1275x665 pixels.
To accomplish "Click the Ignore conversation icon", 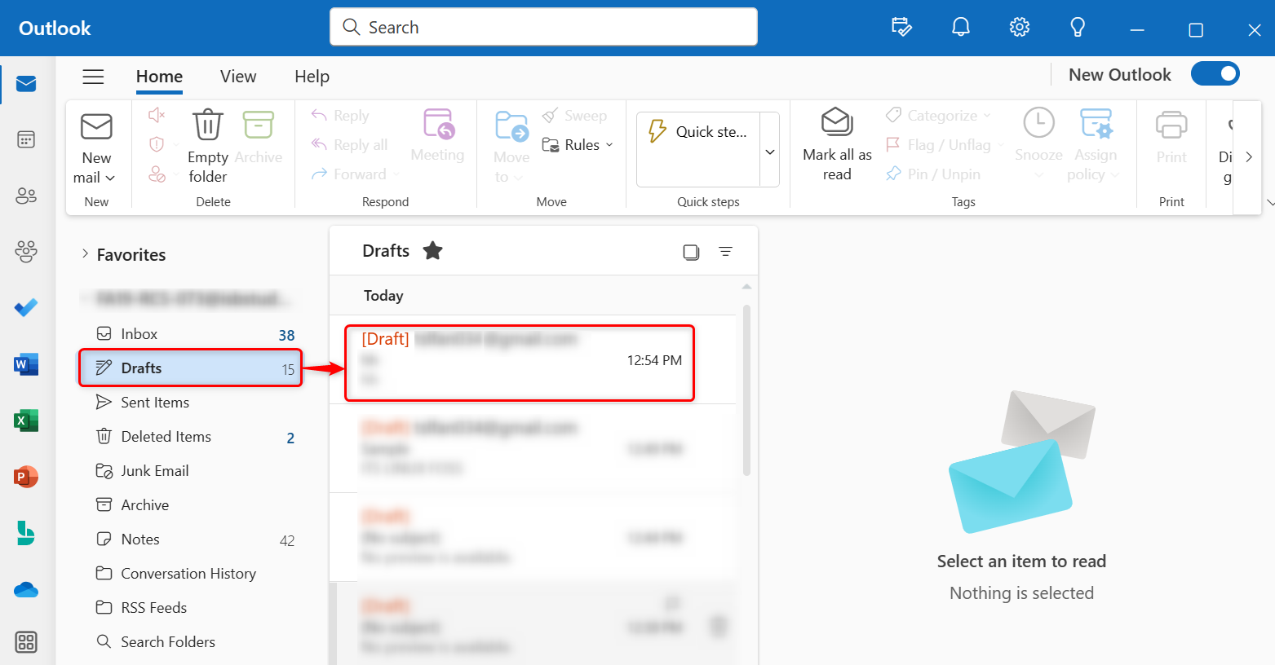I will tap(157, 116).
